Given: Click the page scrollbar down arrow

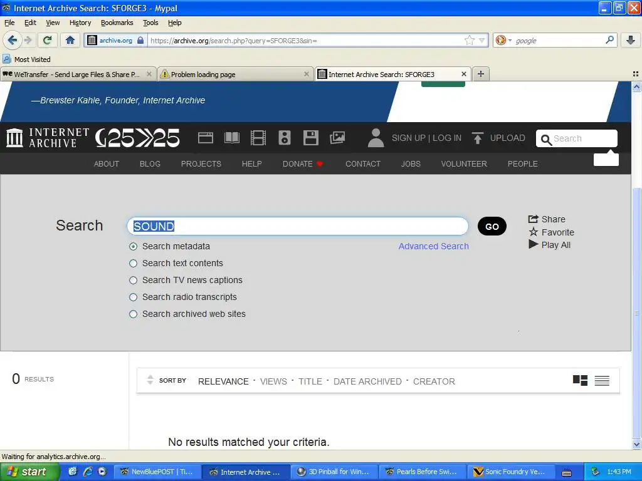Looking at the screenshot, I should tap(636, 444).
